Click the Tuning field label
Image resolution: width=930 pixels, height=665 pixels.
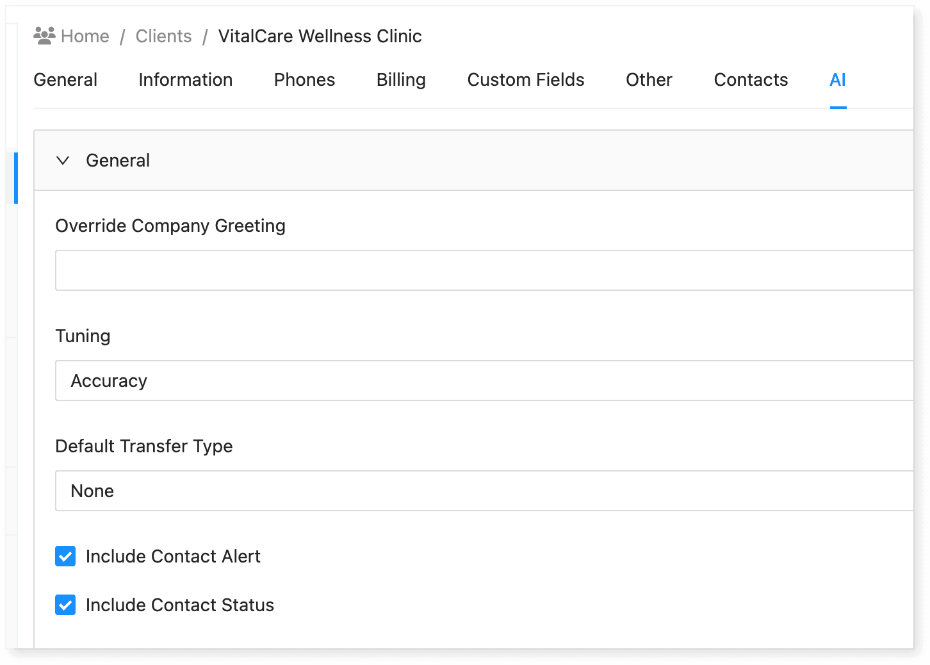[83, 336]
